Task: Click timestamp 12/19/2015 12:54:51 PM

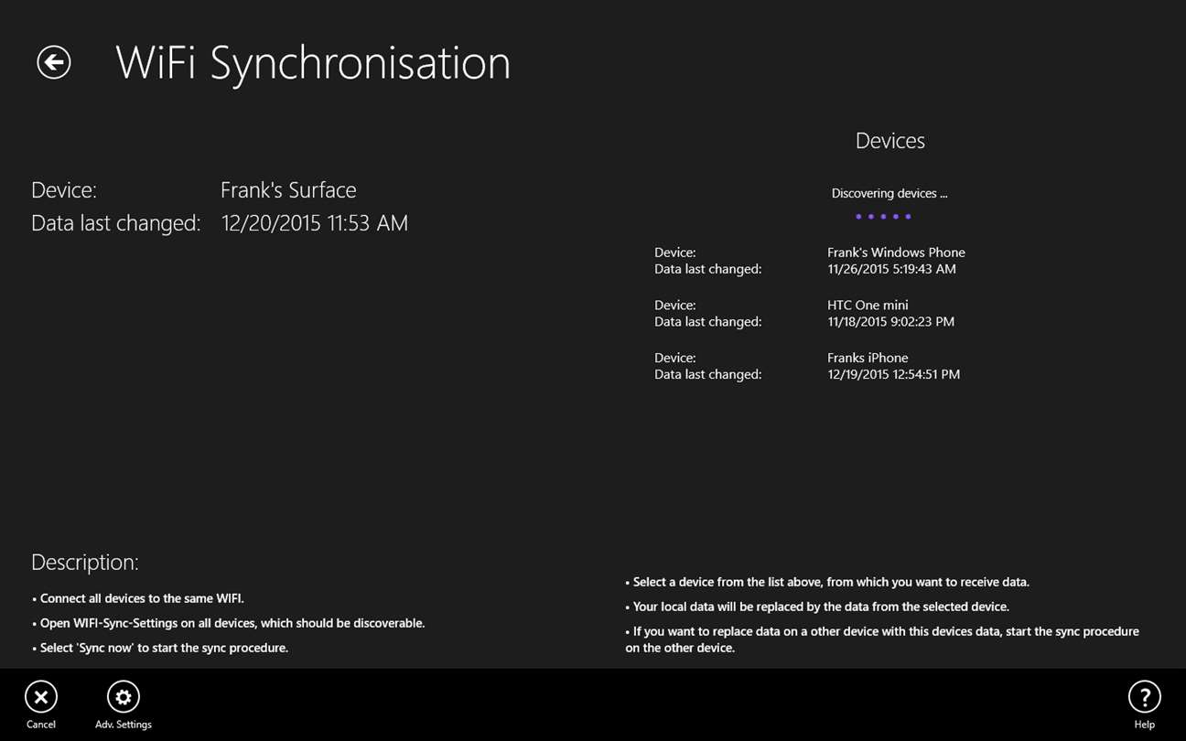Action: pyautogui.click(x=893, y=374)
